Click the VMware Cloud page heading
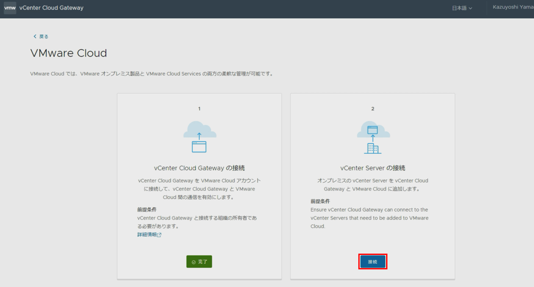 pos(69,53)
